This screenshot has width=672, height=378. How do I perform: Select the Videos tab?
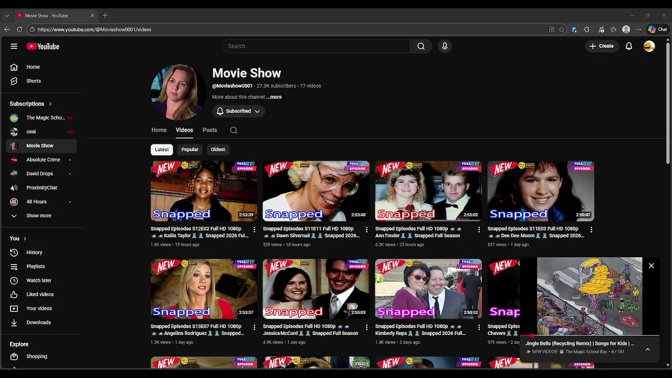tap(184, 130)
